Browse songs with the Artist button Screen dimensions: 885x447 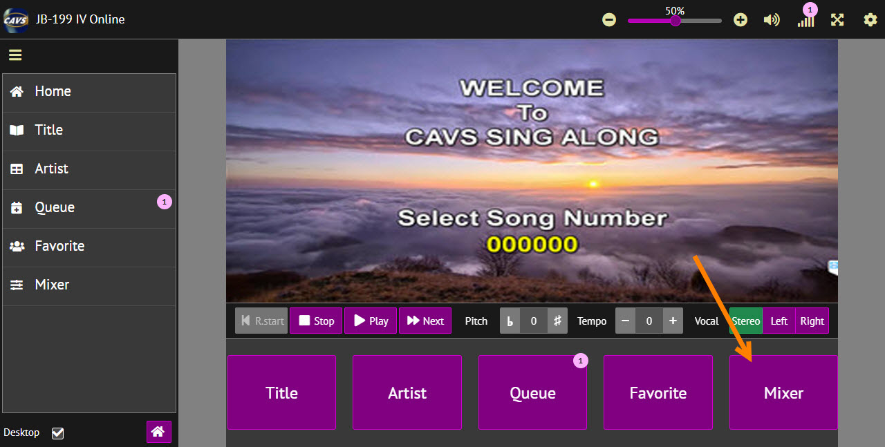coord(407,392)
